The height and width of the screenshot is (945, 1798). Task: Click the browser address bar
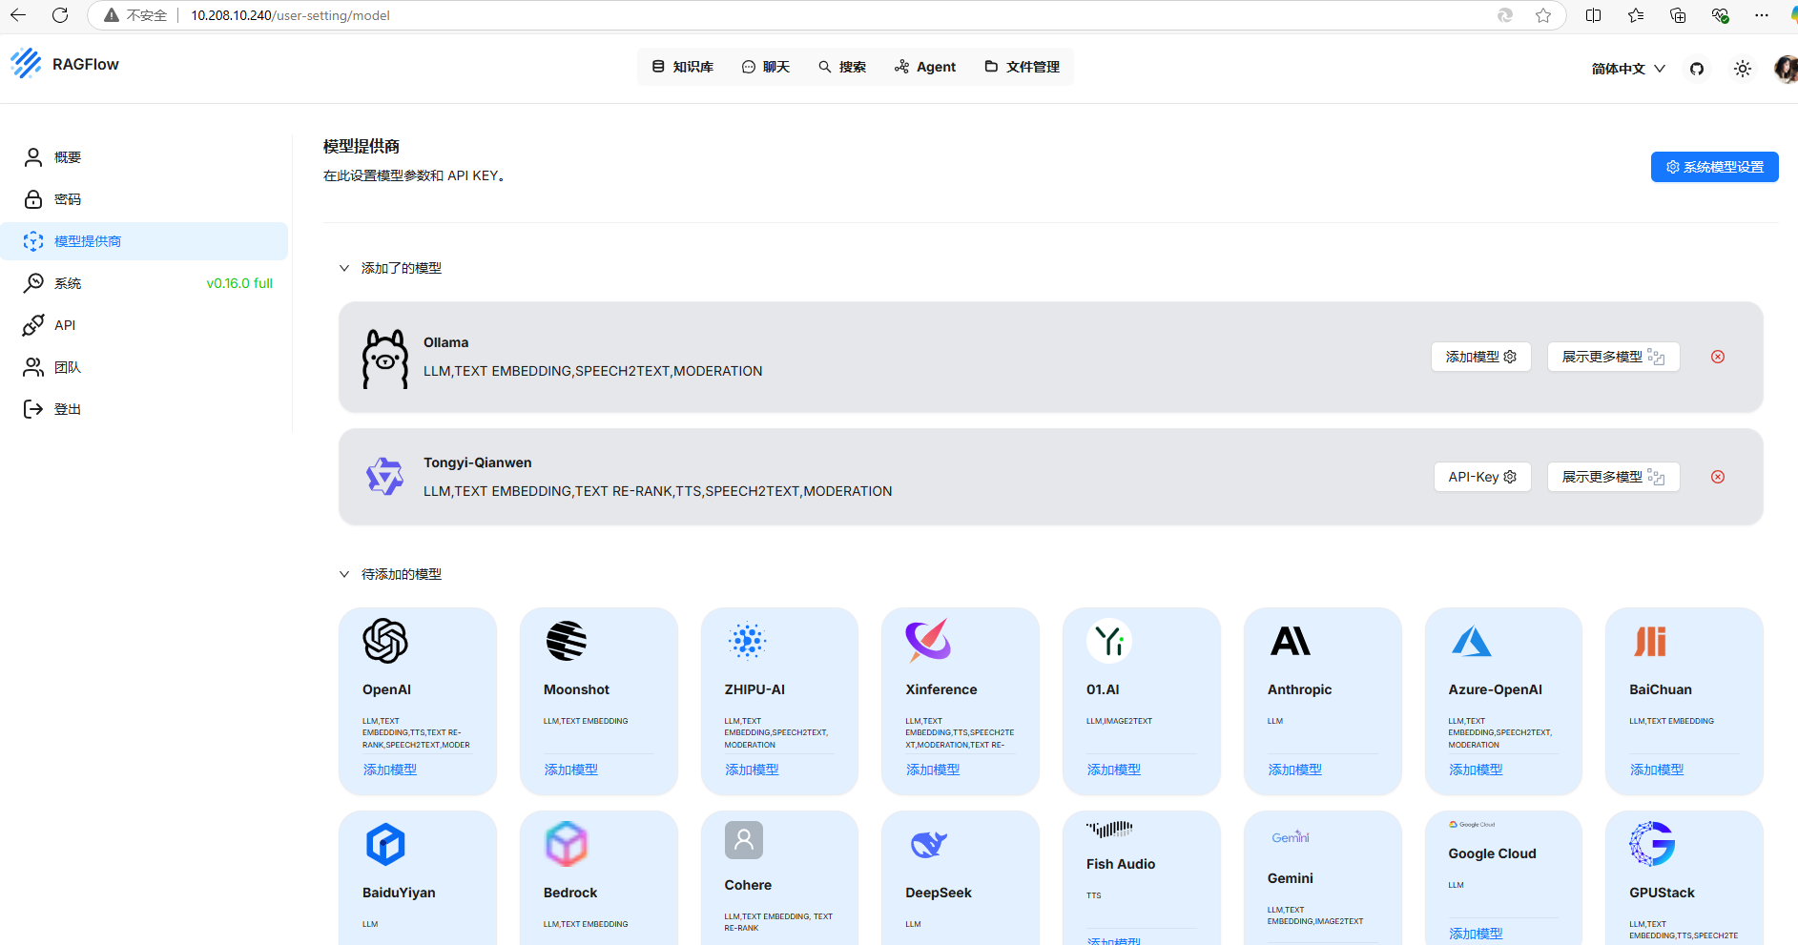763,15
